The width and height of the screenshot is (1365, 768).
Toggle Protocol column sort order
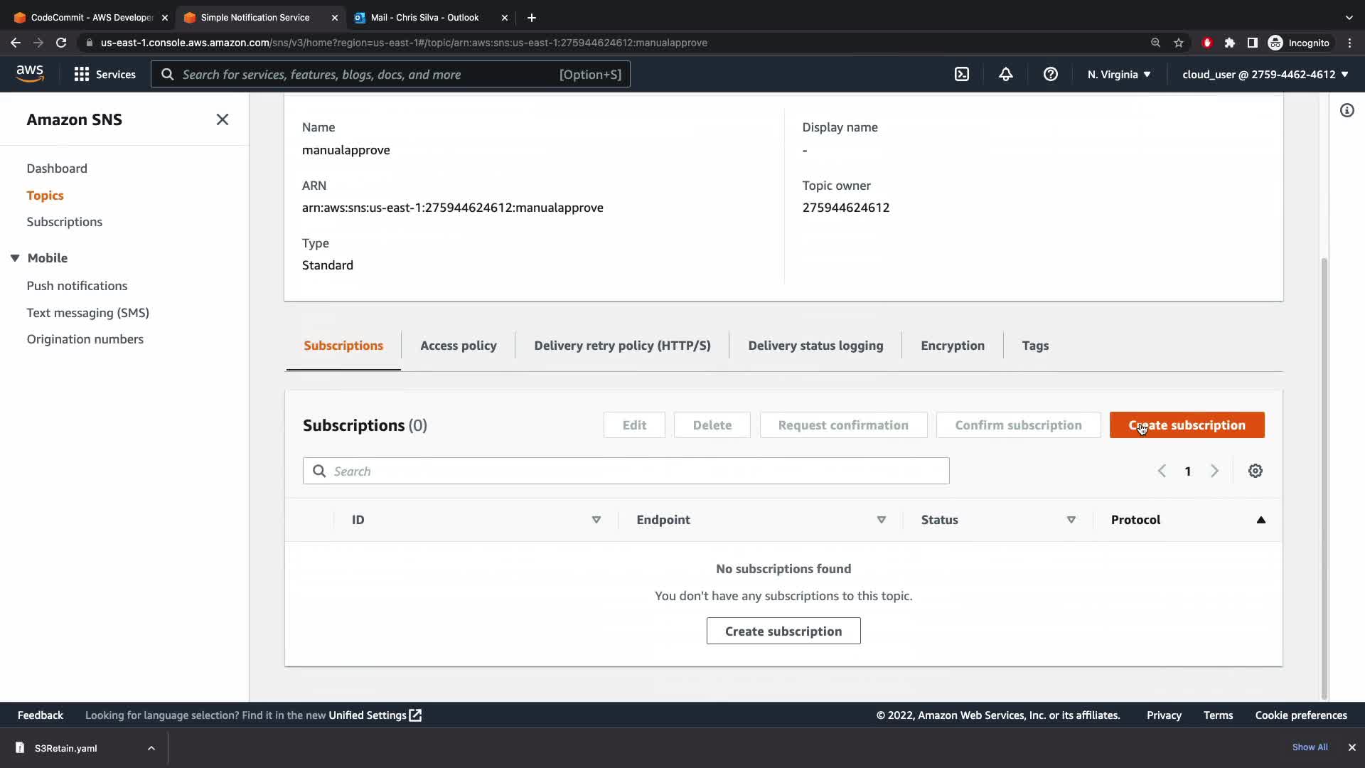pyautogui.click(x=1260, y=520)
